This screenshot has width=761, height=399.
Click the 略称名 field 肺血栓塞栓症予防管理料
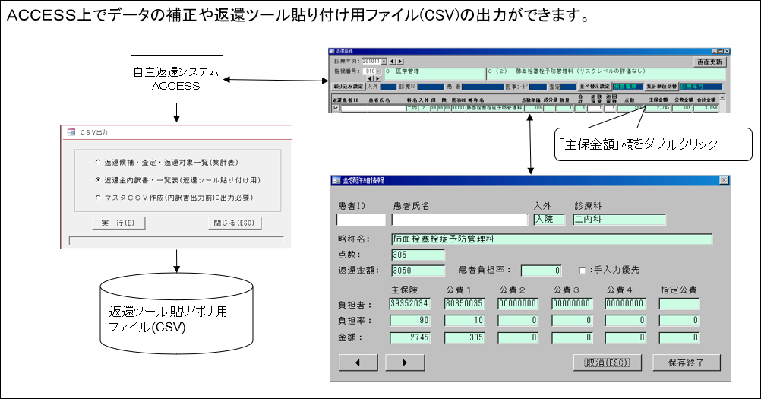click(x=552, y=239)
